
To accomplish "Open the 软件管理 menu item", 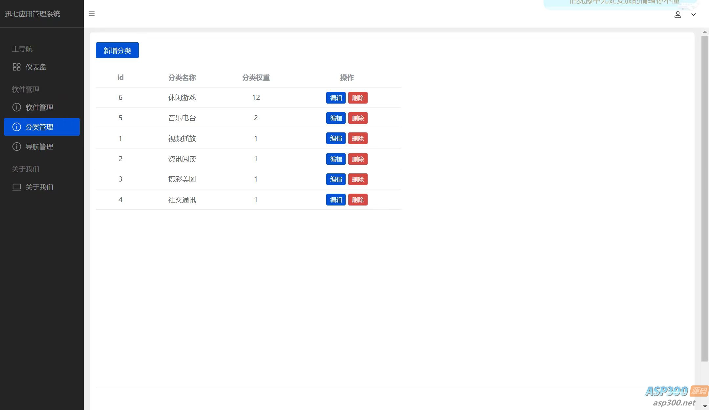I will tap(42, 107).
